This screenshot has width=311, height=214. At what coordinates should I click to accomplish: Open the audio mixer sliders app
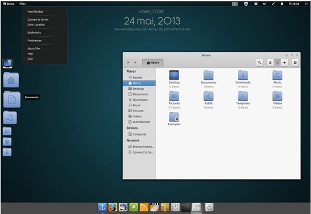point(175,208)
